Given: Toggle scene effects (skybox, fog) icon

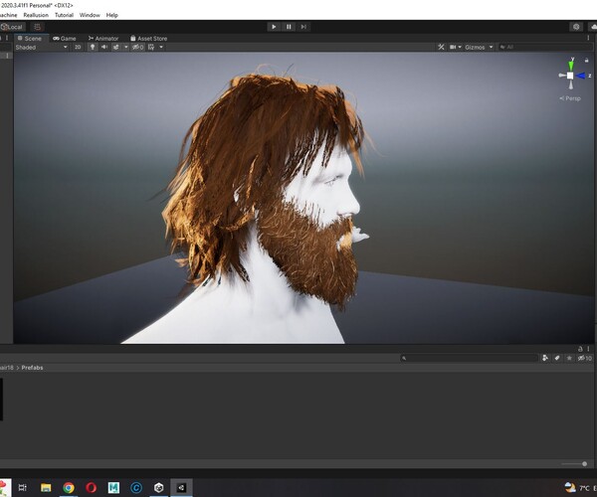Looking at the screenshot, I should click(116, 47).
